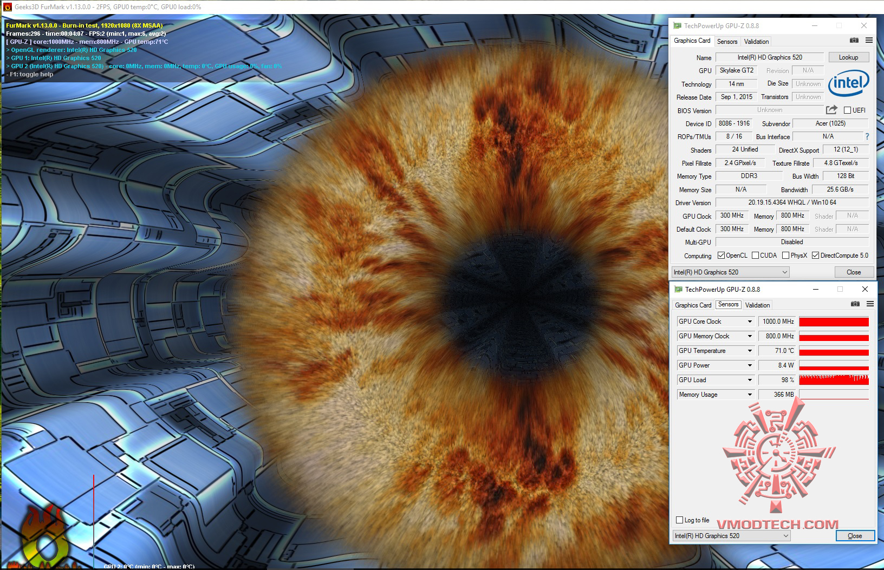
Task: Switch to Graphics Card tab in Sensors window
Action: click(x=693, y=305)
